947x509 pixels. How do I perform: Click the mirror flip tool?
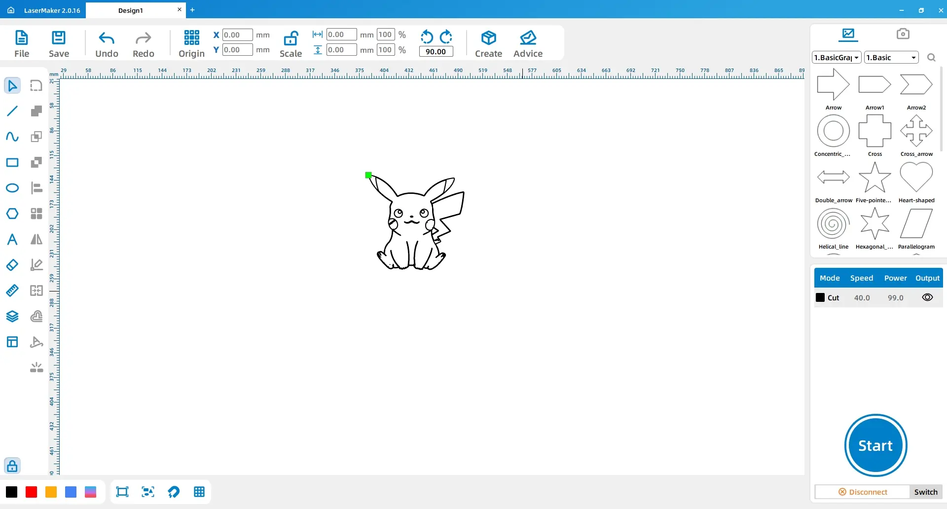point(36,239)
